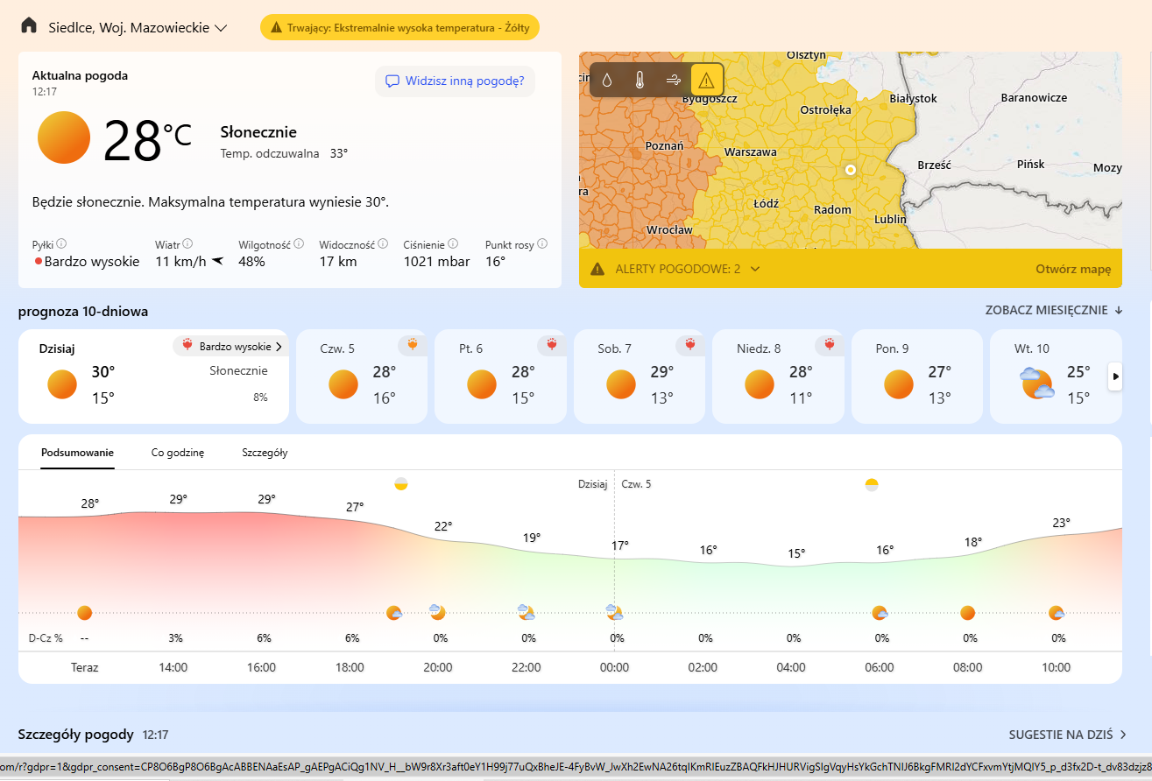
Task: Click the info icon next to Ciśnienie
Action: point(454,245)
